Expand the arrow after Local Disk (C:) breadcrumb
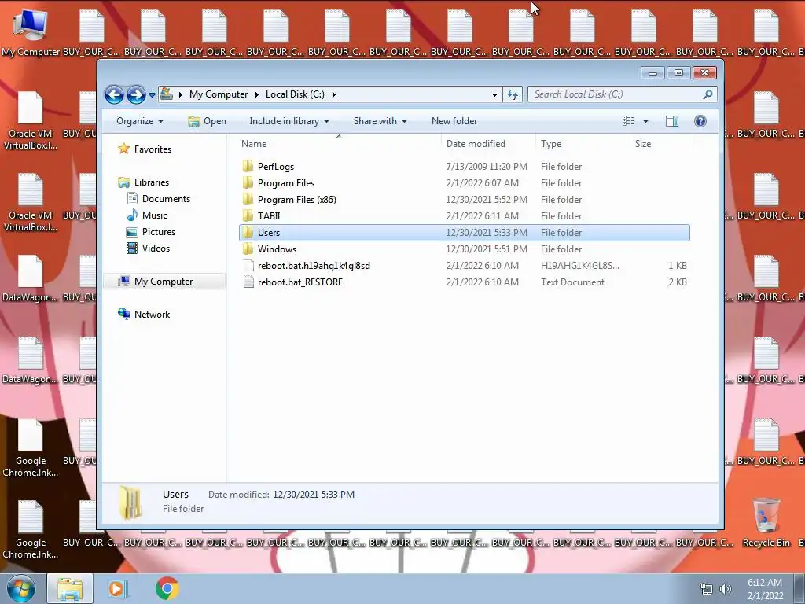 click(x=333, y=94)
